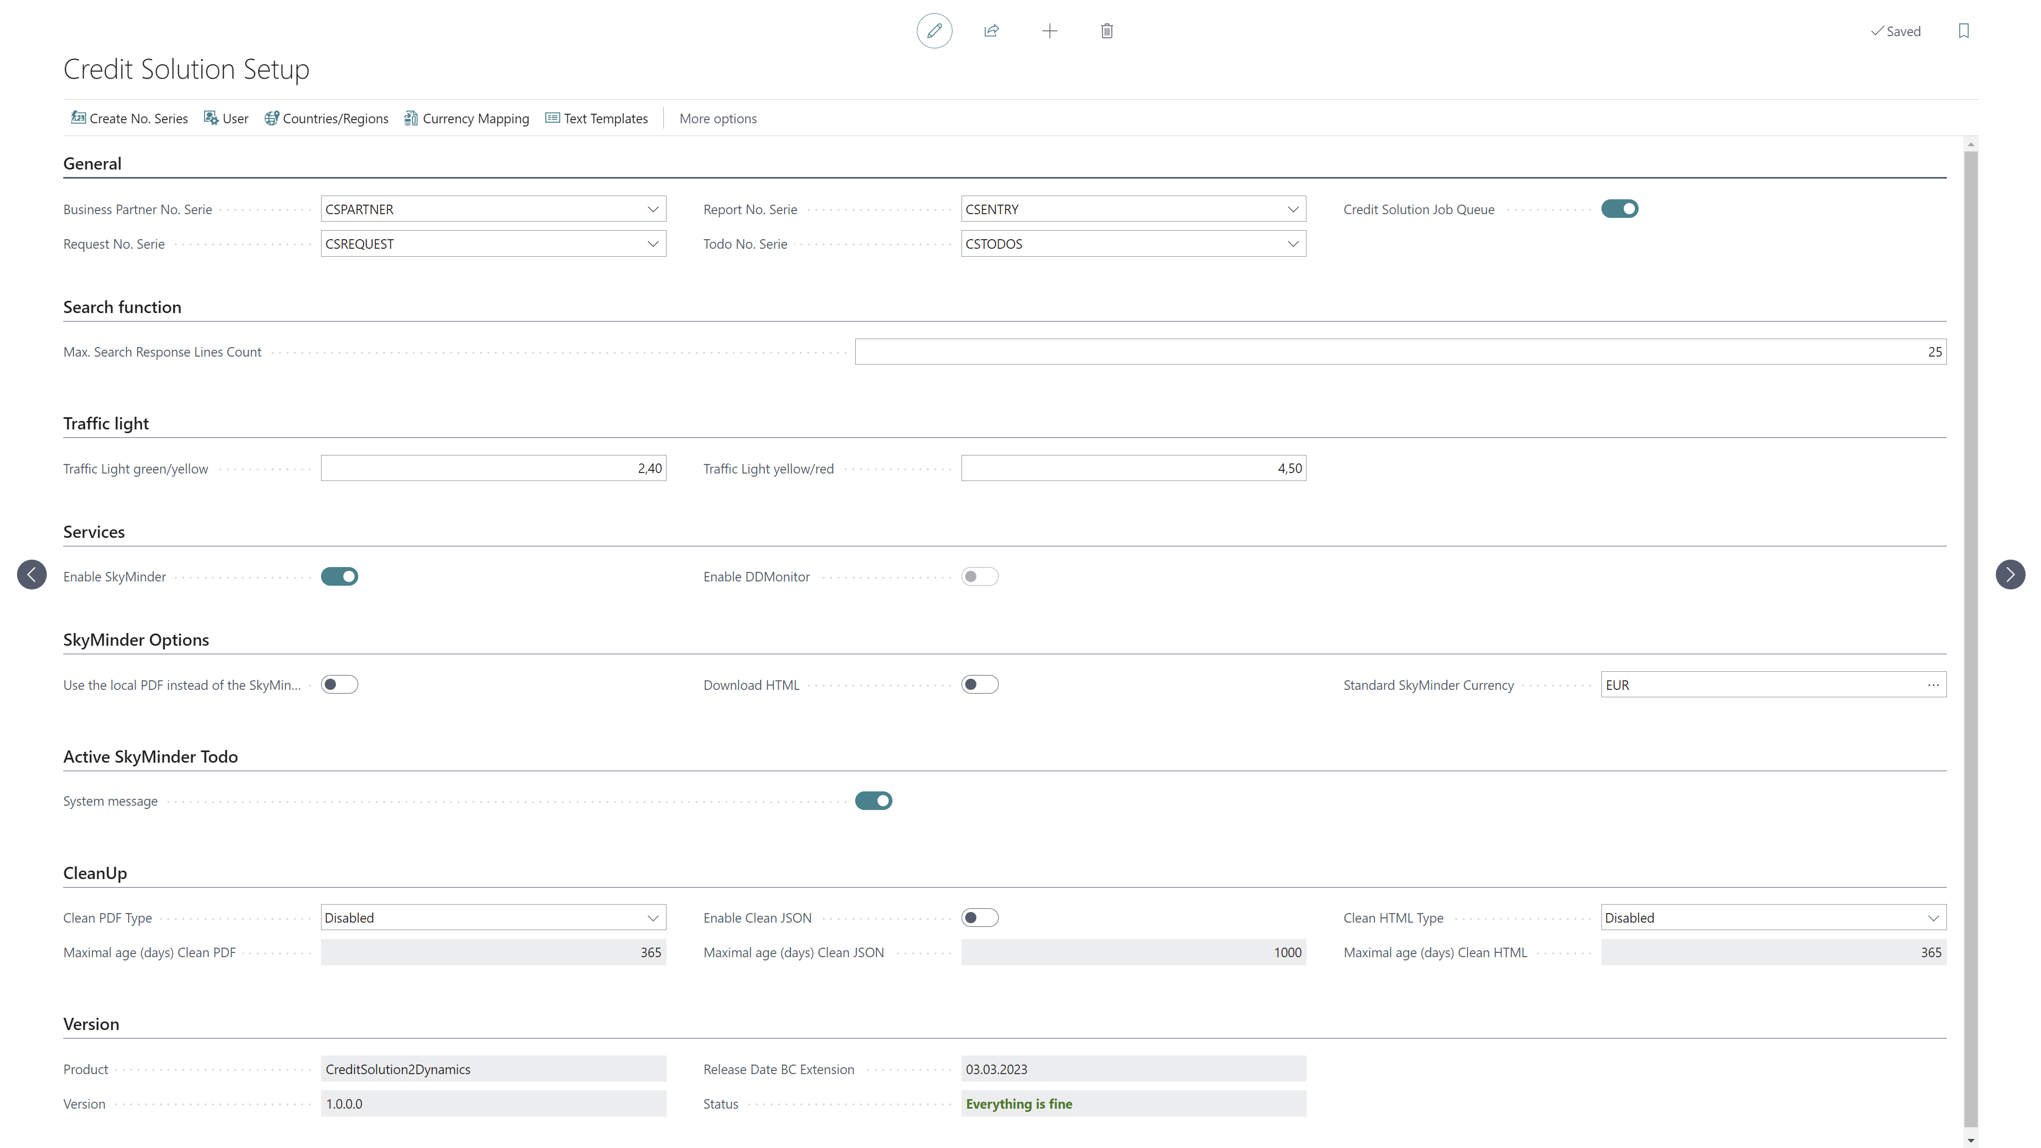Screen dimensions: 2041x1148
Task: Open Standard SkyMinder Currency lookup ellipsis
Action: tap(1933, 685)
